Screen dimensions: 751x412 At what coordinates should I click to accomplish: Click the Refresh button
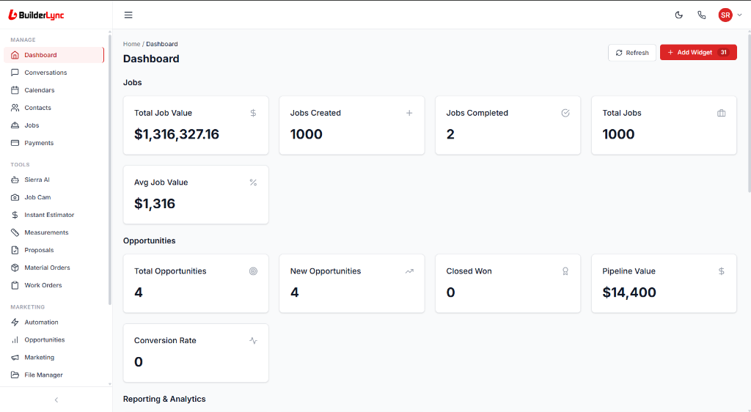point(631,53)
